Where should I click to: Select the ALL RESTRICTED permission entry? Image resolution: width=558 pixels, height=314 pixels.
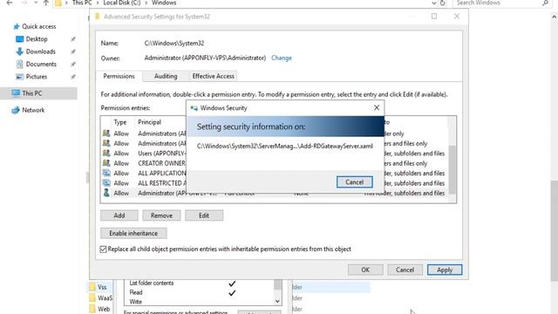[274, 183]
